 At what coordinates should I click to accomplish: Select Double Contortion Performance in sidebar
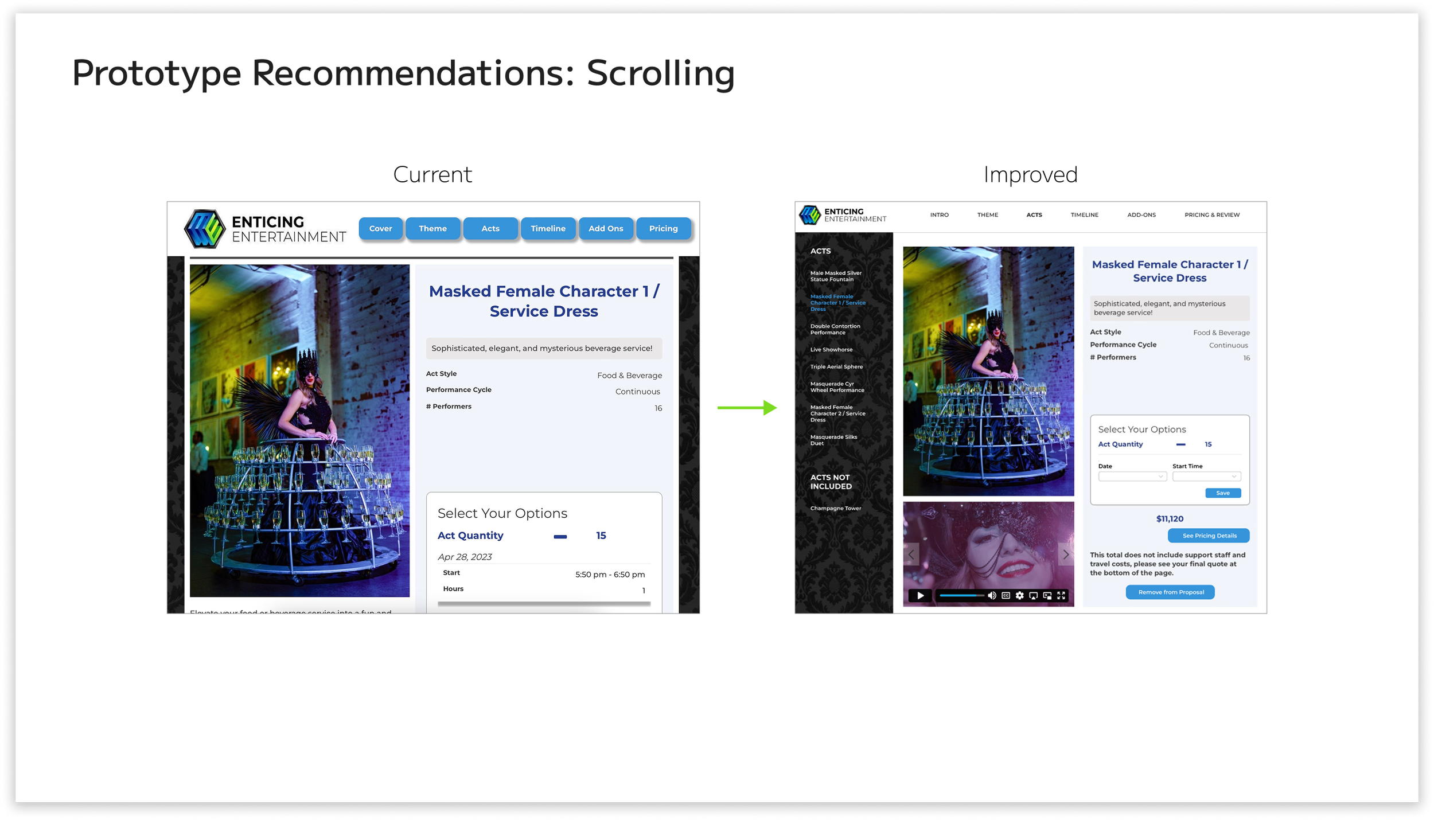[x=835, y=329]
